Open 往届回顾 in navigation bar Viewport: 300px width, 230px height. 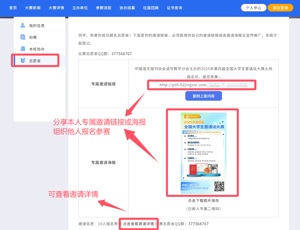click(151, 8)
